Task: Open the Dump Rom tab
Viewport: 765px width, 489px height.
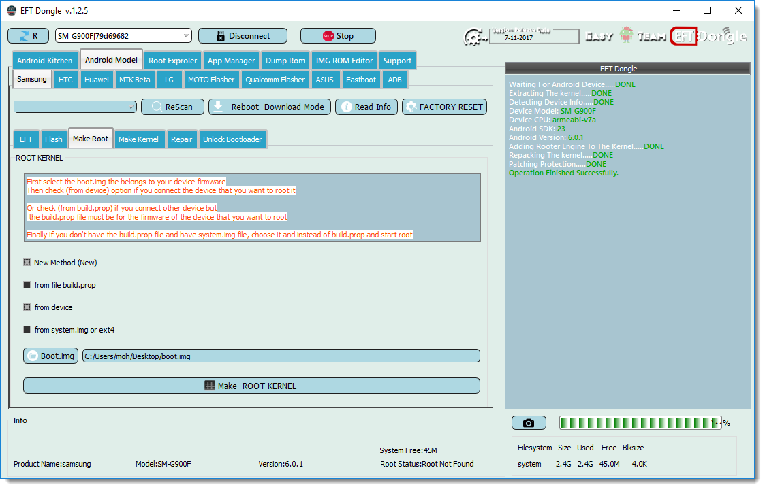Action: 285,61
